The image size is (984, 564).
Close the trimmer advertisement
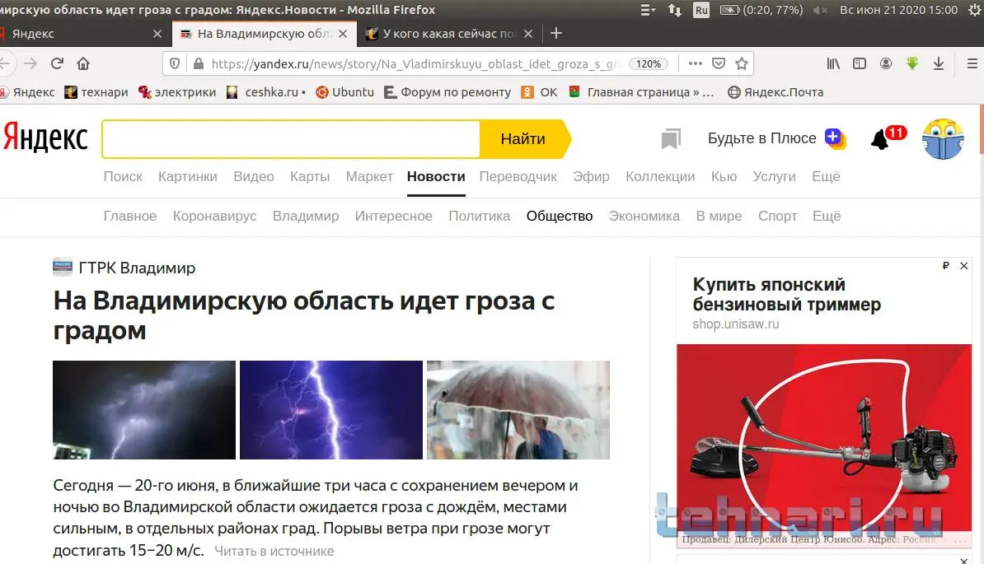click(964, 266)
